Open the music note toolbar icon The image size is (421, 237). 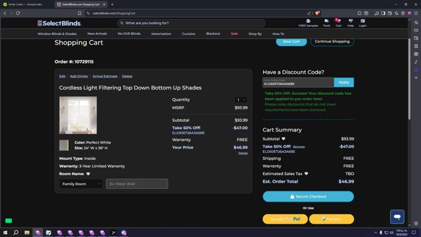tap(377, 13)
